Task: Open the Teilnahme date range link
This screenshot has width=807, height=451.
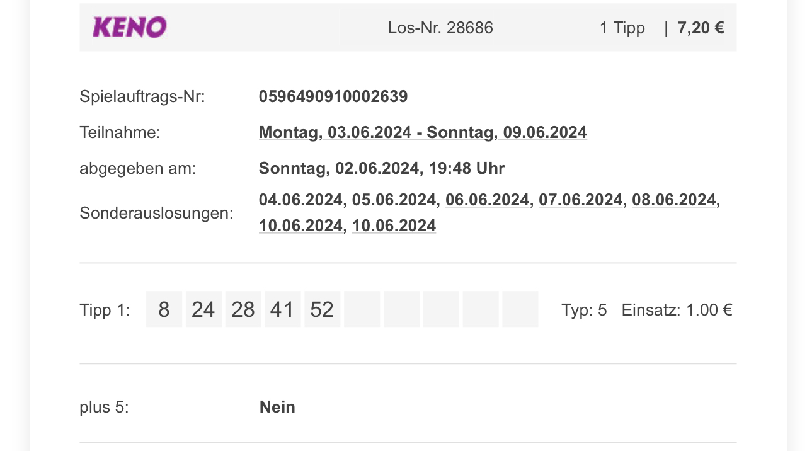Action: point(423,132)
